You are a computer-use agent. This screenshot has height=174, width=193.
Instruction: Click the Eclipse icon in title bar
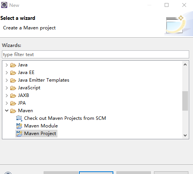pyautogui.click(x=4, y=5)
